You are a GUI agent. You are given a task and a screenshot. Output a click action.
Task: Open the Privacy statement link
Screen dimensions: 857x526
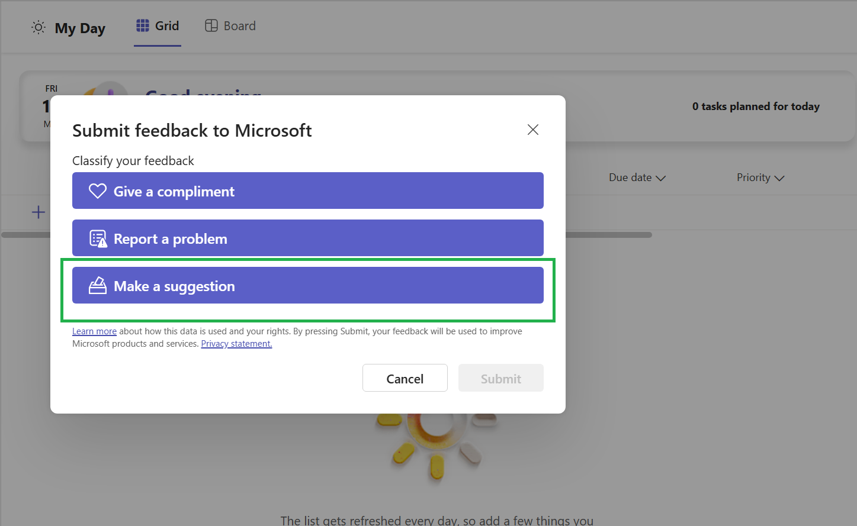coord(236,344)
